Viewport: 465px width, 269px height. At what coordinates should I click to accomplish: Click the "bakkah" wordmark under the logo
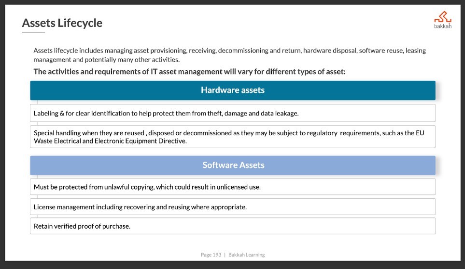pos(442,26)
